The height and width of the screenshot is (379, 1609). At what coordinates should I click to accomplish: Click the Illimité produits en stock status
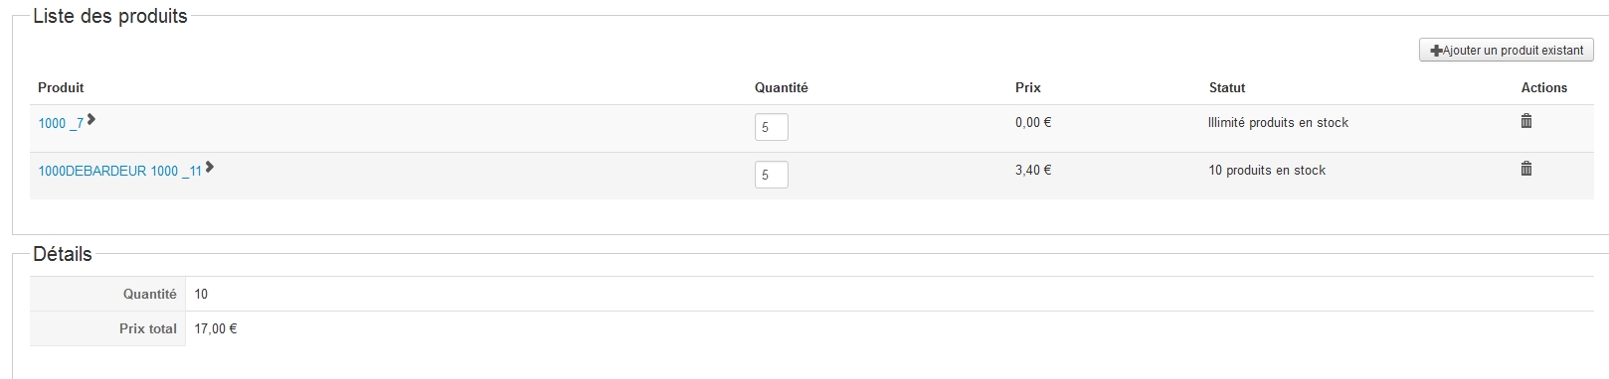1279,122
